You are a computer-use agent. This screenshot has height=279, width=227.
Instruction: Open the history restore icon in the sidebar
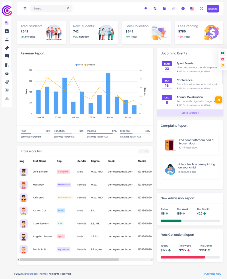[7, 89]
